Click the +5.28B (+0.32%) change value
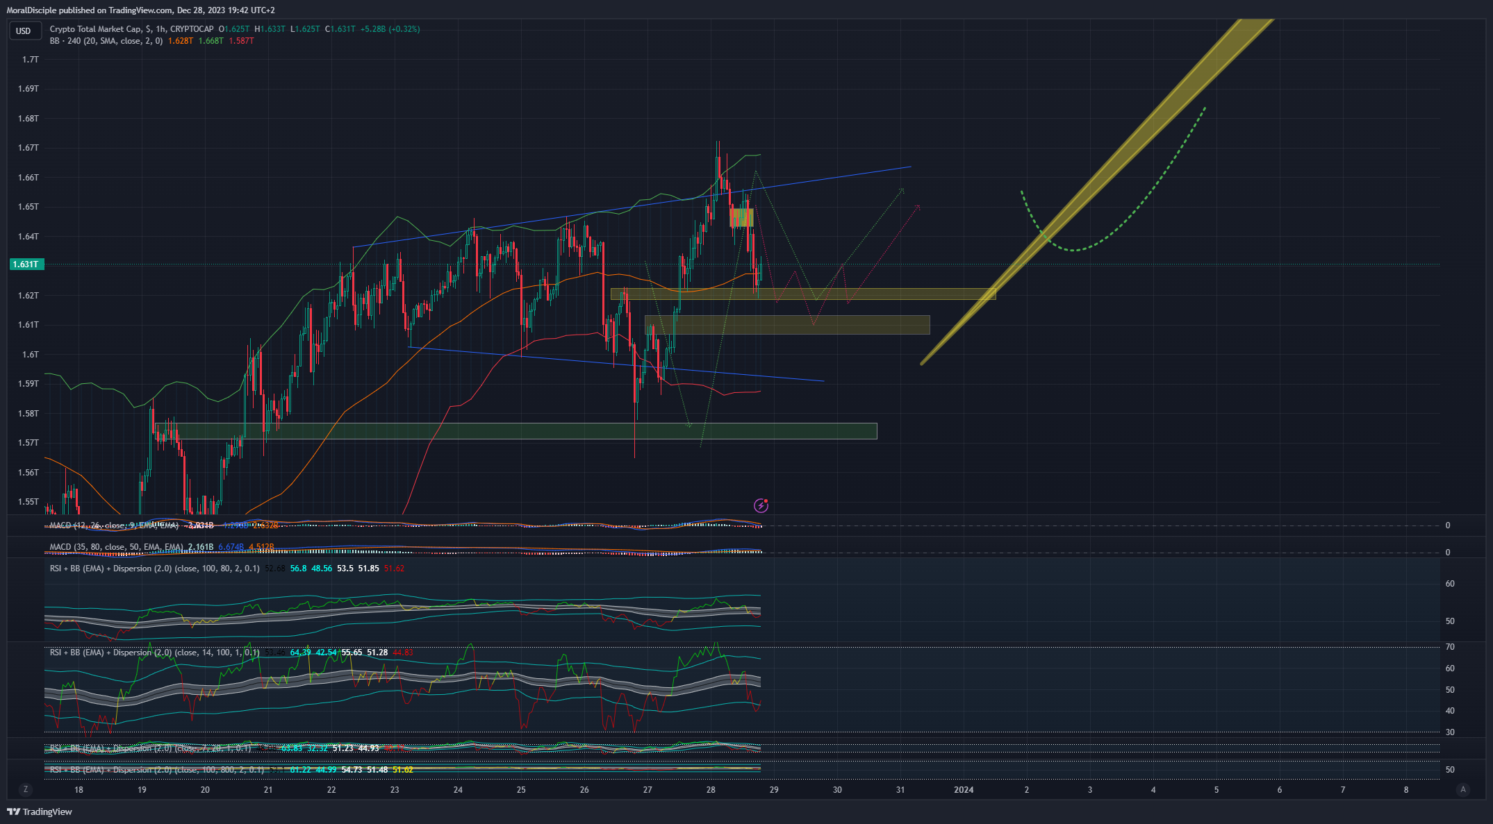 pyautogui.click(x=390, y=29)
